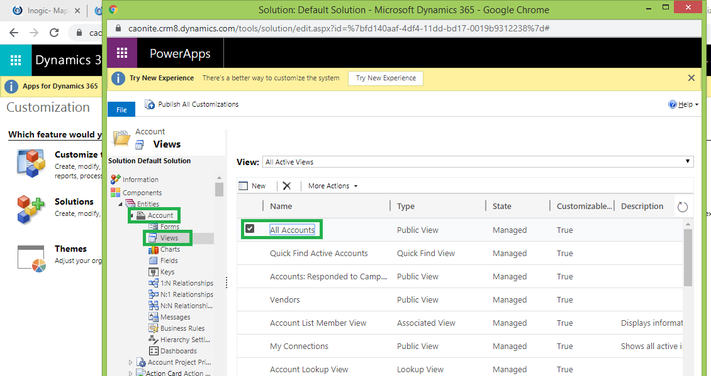
Task: Dismiss the Try New Experience notification bar
Action: pyautogui.click(x=691, y=78)
